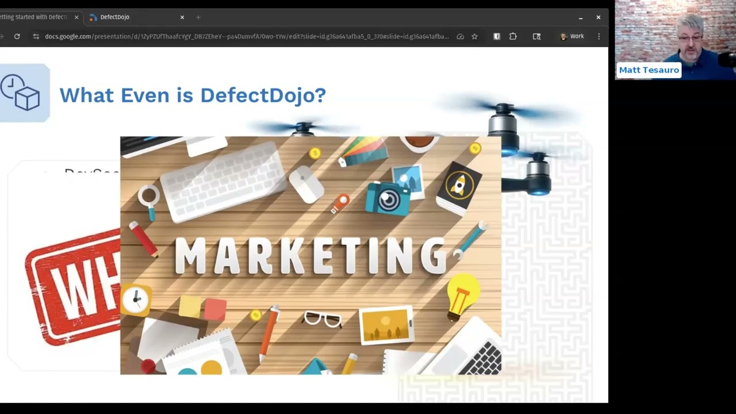
Task: Reload the page in Chrome
Action: (x=17, y=36)
